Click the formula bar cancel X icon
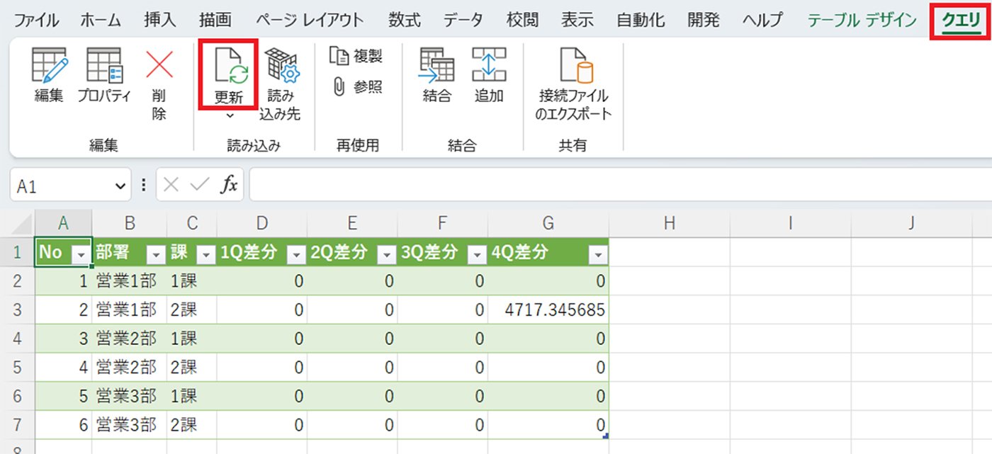Viewport: 992px width, 454px height. click(x=171, y=185)
